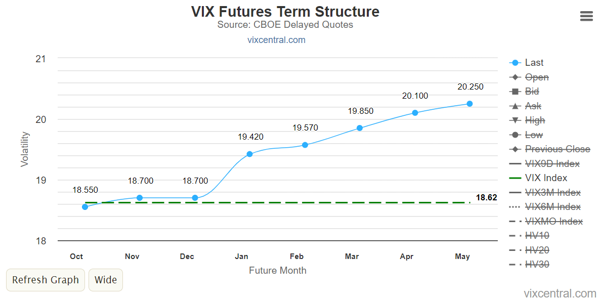Show the HV20 dashed line

(x=537, y=250)
